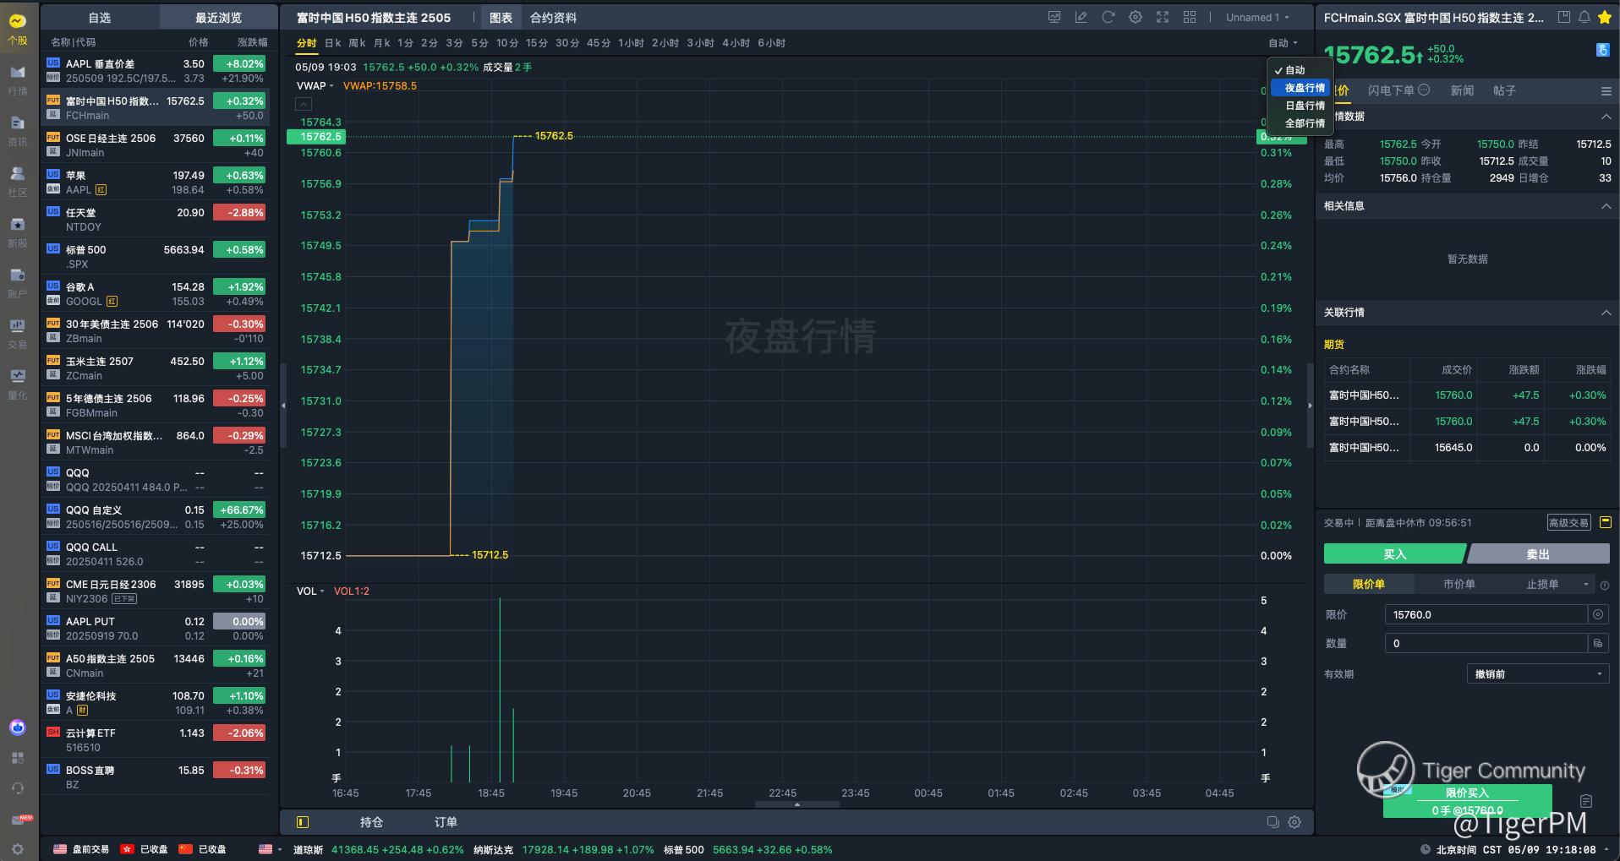
Task: Switch to the 帖子 tab in quote panel
Action: 1504,90
